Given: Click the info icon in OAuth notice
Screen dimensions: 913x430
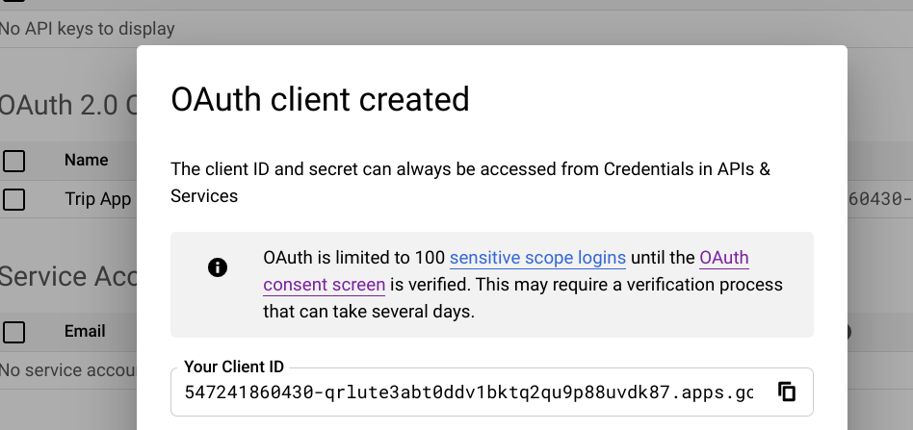Looking at the screenshot, I should point(218,267).
